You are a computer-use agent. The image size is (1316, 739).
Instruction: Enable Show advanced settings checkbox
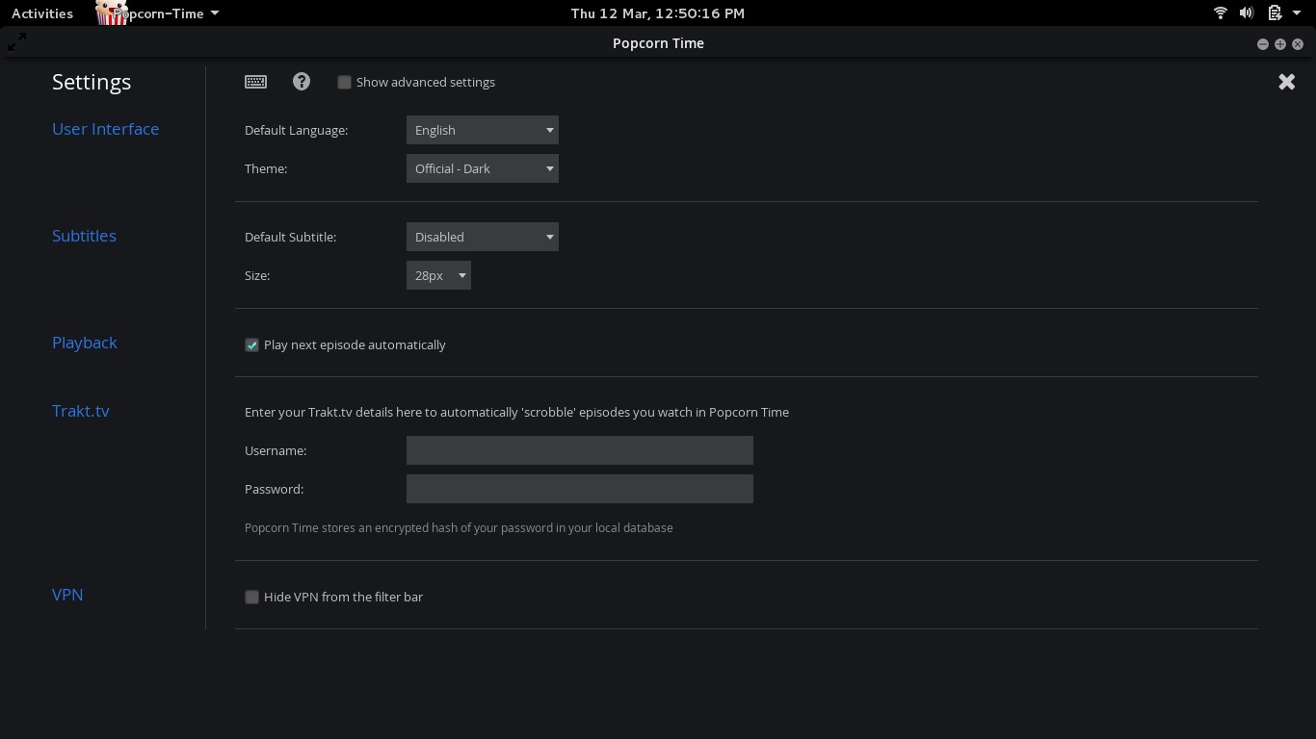click(344, 82)
